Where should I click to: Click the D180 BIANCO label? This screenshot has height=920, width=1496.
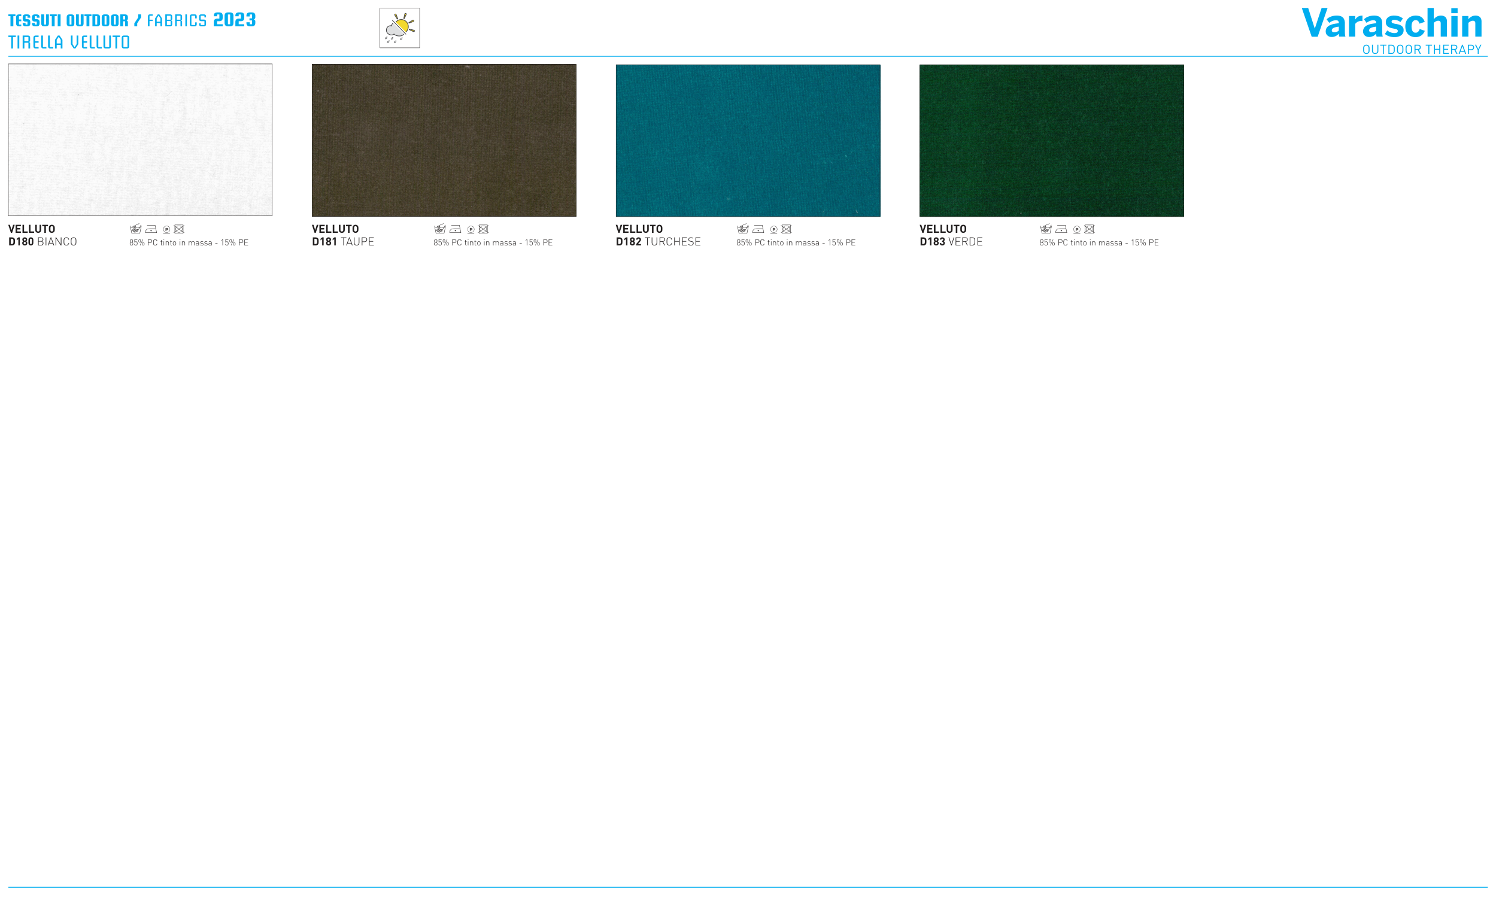(x=43, y=242)
